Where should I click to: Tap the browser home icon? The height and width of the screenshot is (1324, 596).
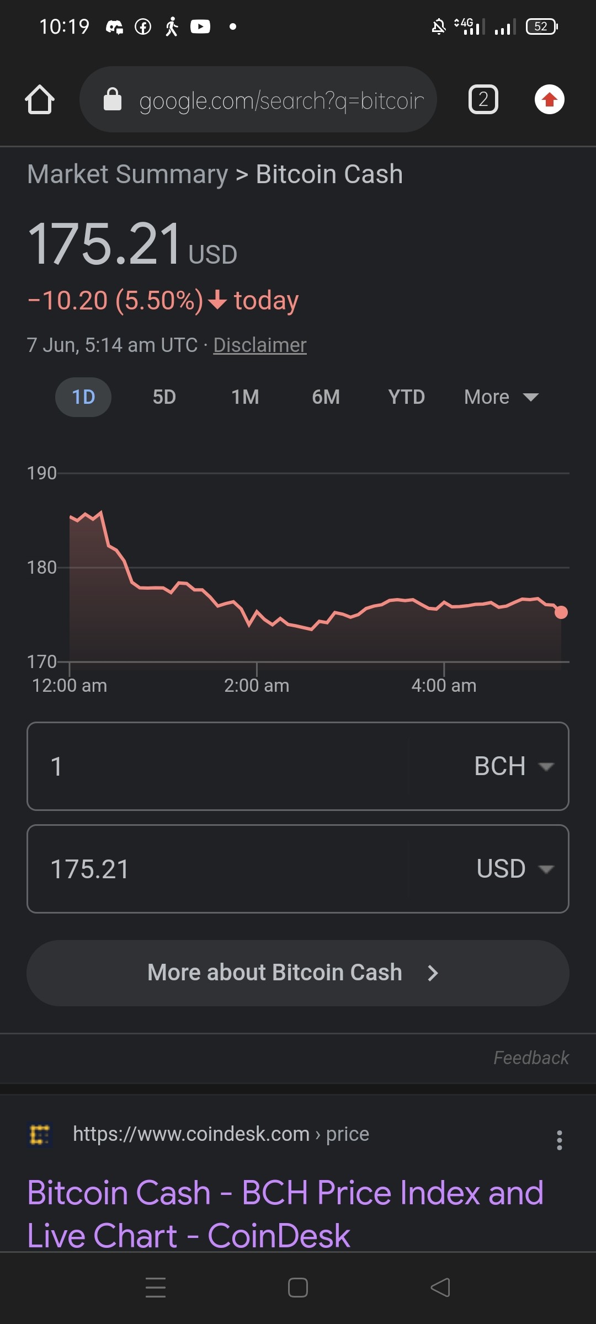tap(40, 100)
